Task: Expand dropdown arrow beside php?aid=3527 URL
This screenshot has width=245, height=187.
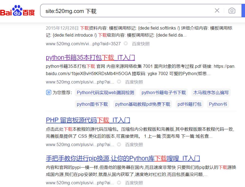Action: pos(125,43)
